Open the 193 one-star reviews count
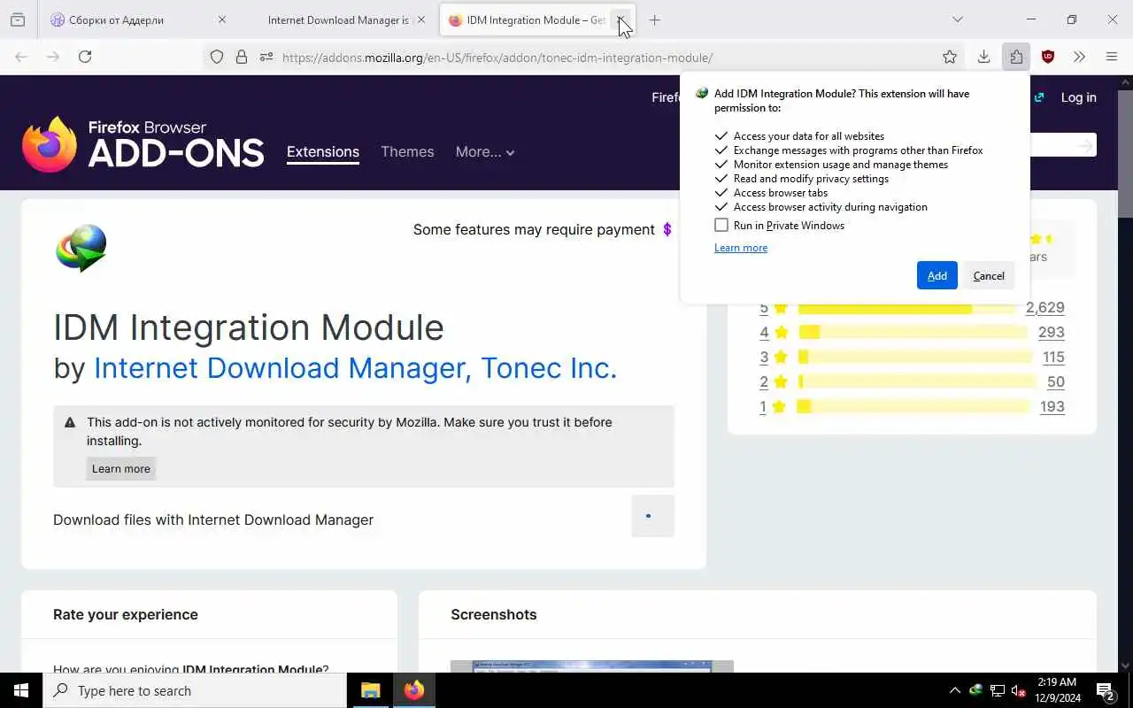 coord(1052,407)
